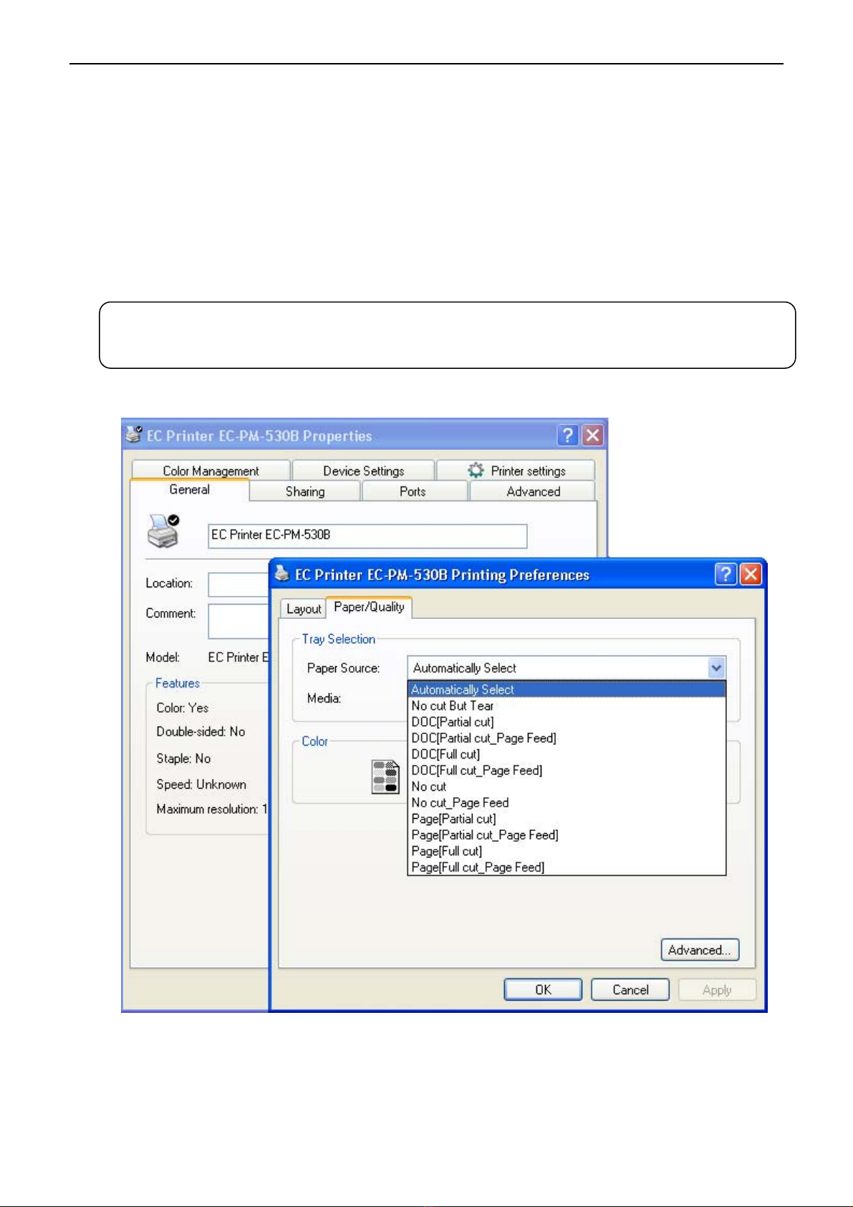Select Page[Full cut_Page Feed] option

click(x=567, y=867)
